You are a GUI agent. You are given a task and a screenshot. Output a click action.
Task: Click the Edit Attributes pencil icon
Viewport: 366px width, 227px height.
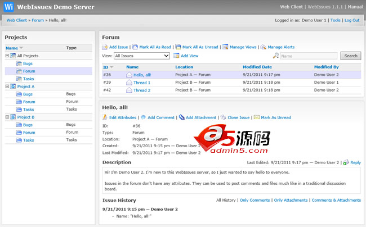coord(105,117)
